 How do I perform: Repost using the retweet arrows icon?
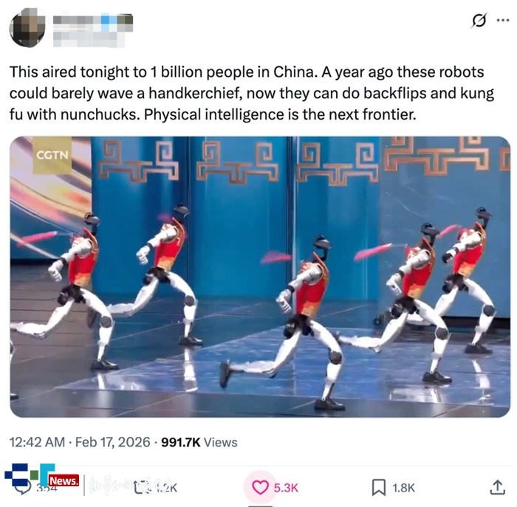(141, 488)
